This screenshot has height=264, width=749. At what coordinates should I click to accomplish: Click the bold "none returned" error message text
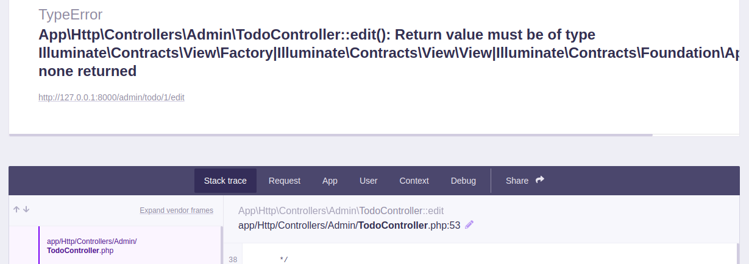[x=87, y=71]
